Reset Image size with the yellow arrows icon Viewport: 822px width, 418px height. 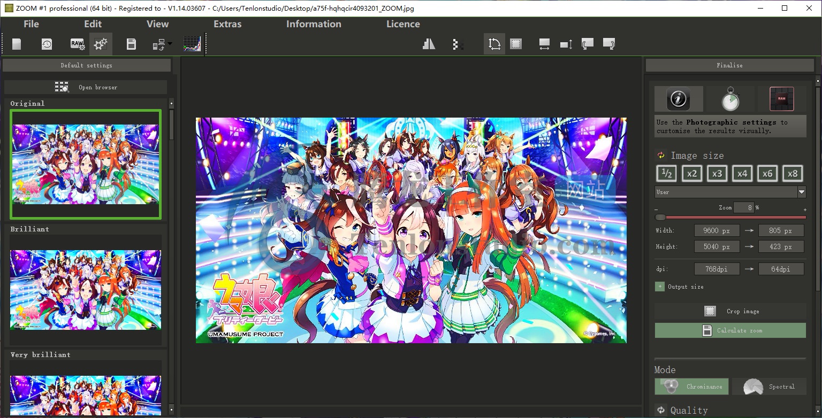661,156
